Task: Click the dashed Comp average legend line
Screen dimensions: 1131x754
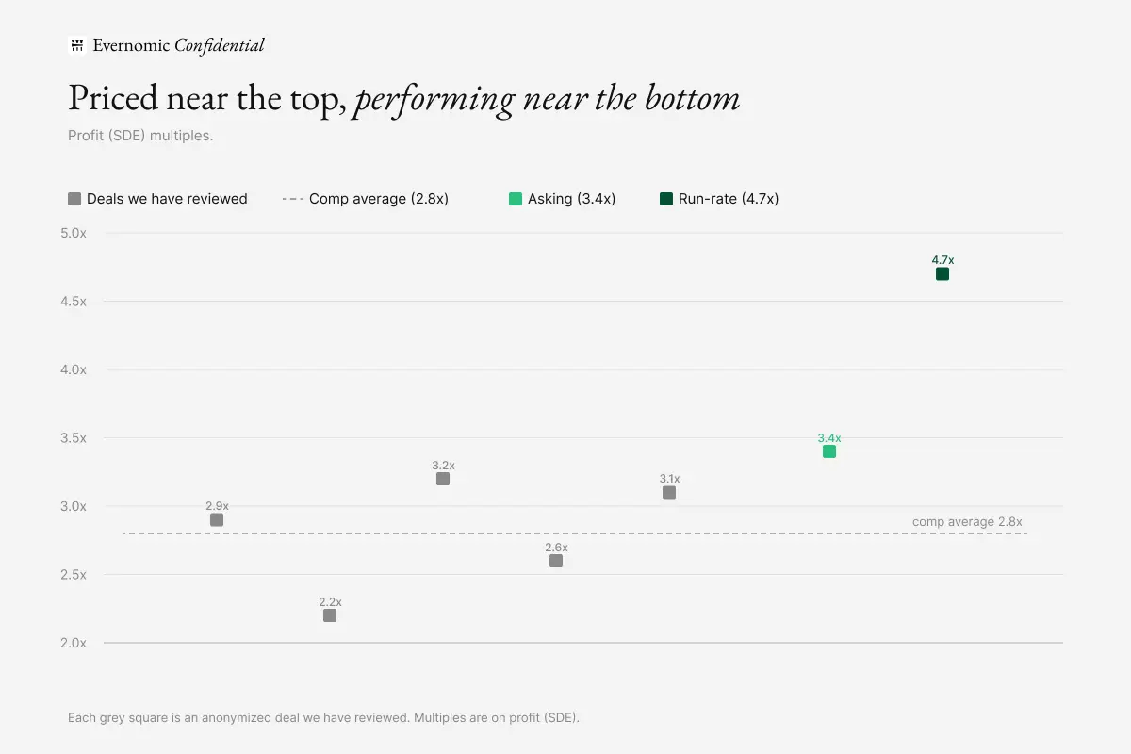Action: (292, 199)
